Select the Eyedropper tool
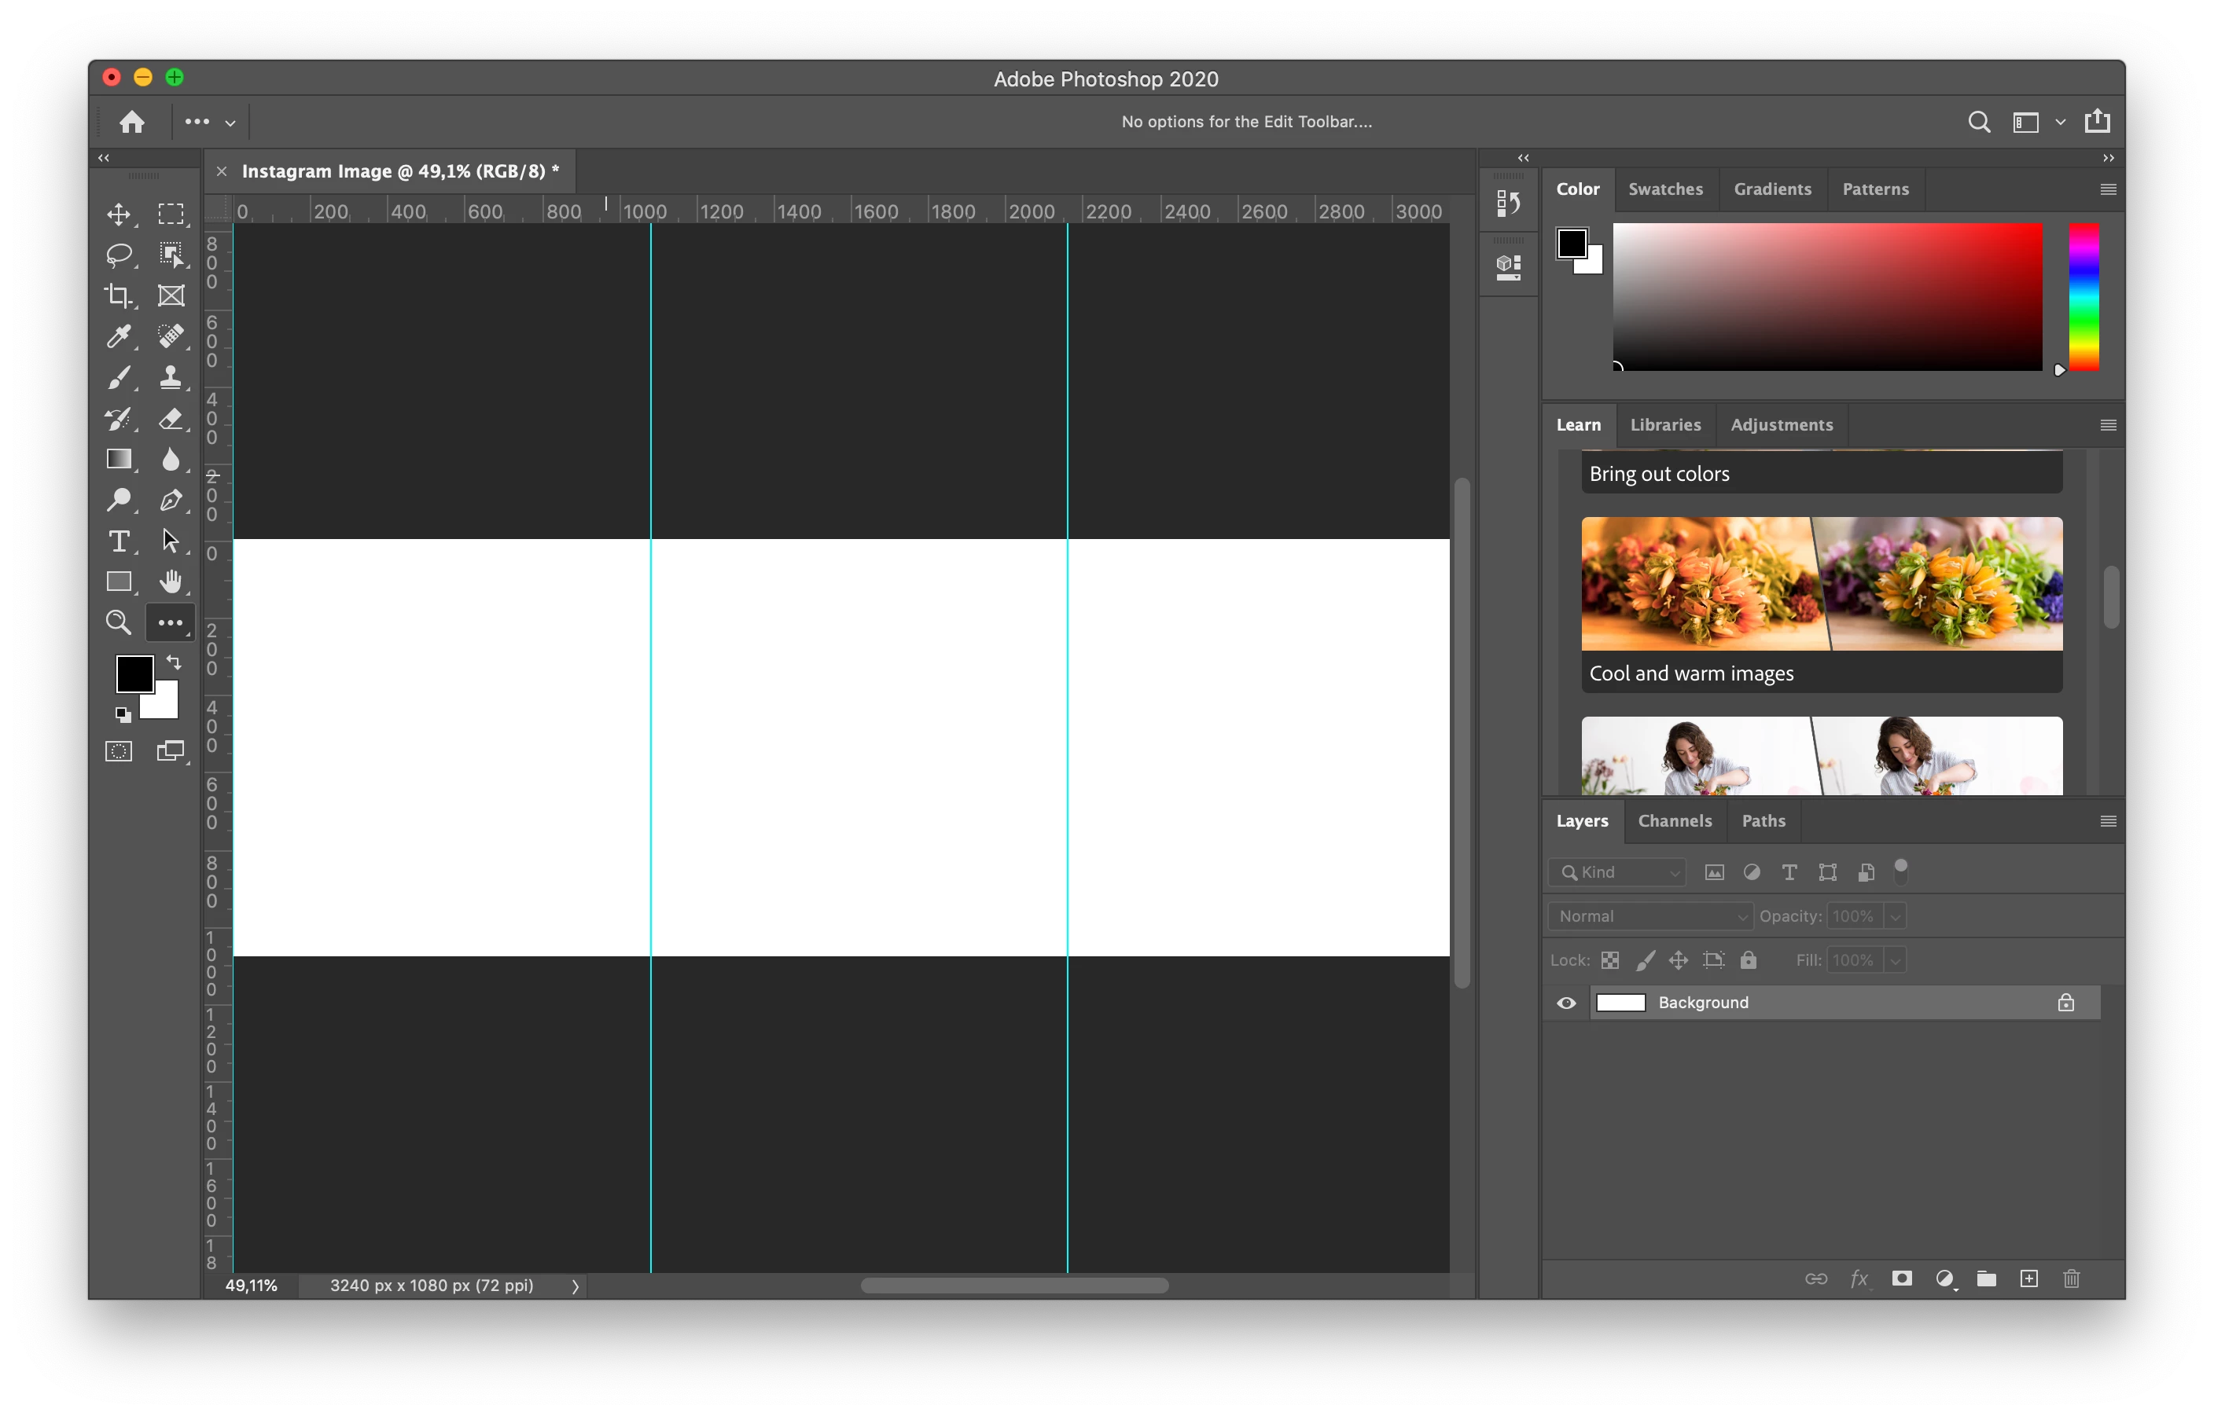The width and height of the screenshot is (2214, 1416). 118,336
